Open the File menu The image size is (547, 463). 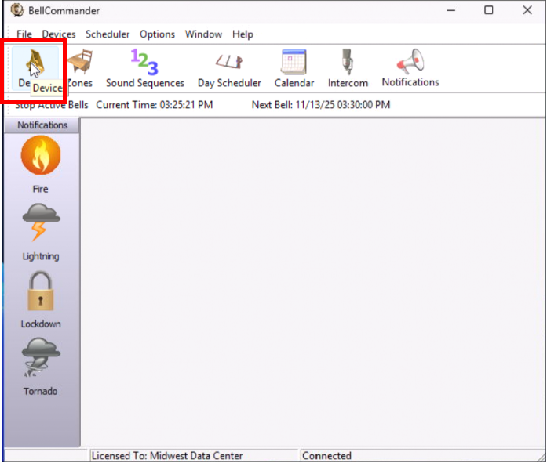tap(24, 34)
